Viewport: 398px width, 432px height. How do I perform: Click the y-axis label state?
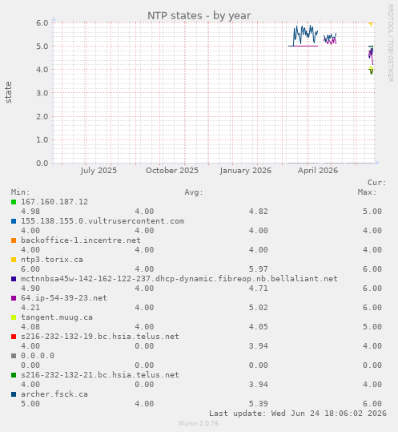pos(8,92)
